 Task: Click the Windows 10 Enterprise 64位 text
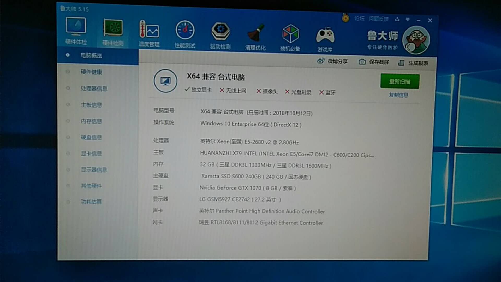(251, 124)
